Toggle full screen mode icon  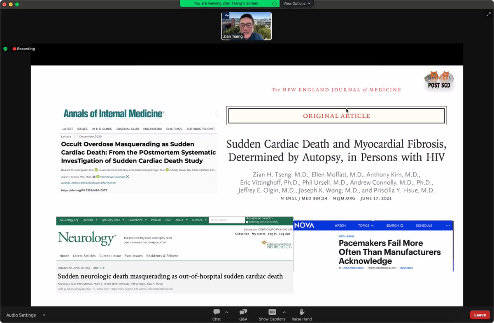point(488,14)
